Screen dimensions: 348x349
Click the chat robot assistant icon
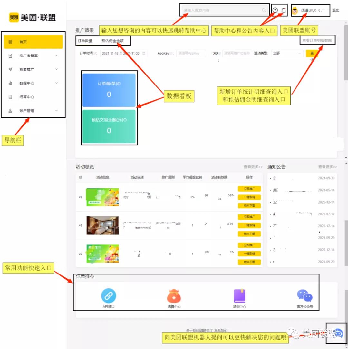click(339, 333)
